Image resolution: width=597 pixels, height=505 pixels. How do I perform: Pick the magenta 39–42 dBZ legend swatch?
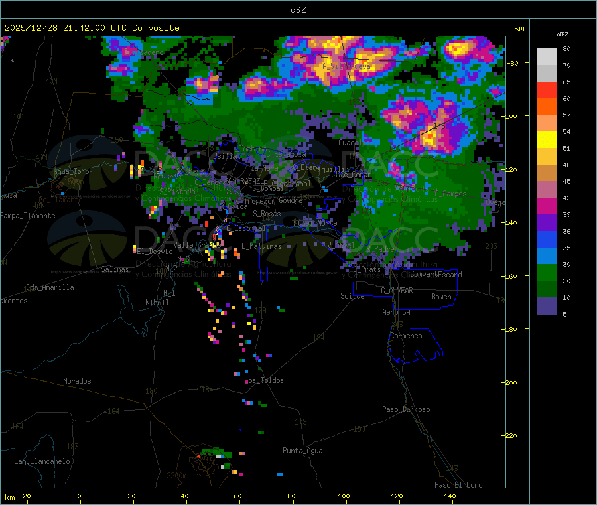click(547, 206)
